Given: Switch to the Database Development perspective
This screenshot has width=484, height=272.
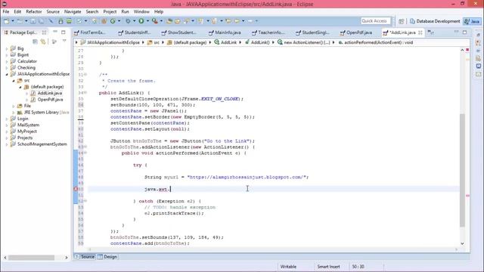Looking at the screenshot, I should (435, 21).
